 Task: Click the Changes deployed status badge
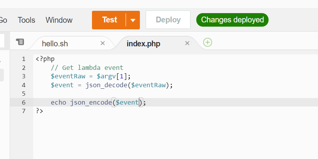click(232, 20)
